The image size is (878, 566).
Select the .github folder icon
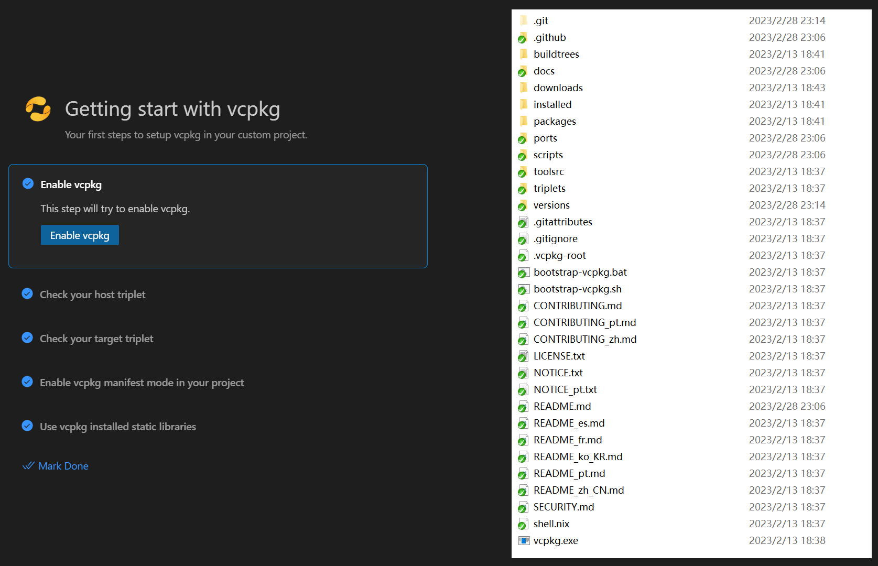point(523,37)
